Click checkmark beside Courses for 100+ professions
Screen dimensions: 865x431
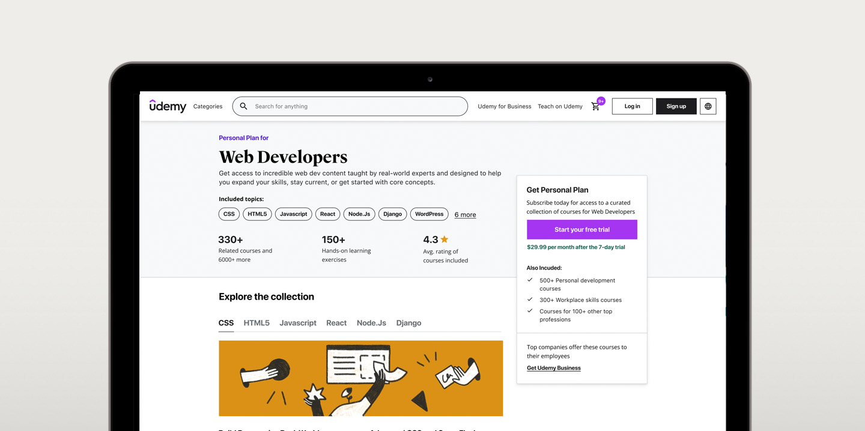click(x=530, y=310)
